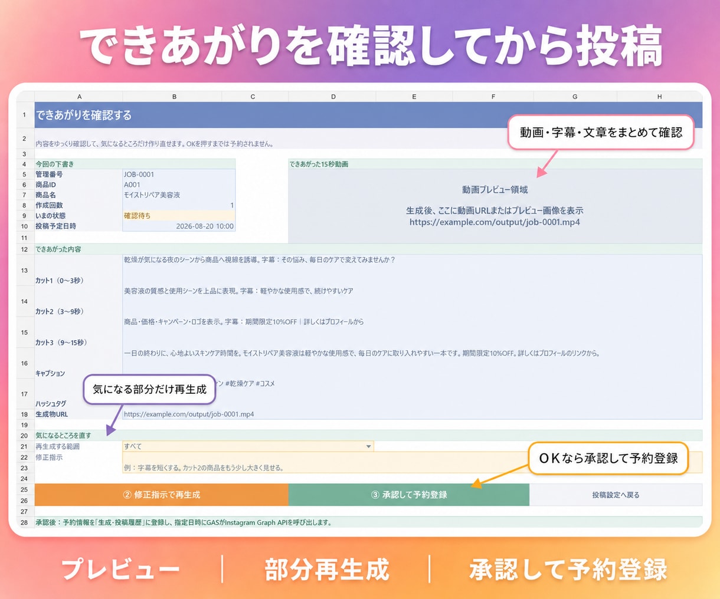Select column E header
This screenshot has height=599, width=720.
[x=414, y=97]
